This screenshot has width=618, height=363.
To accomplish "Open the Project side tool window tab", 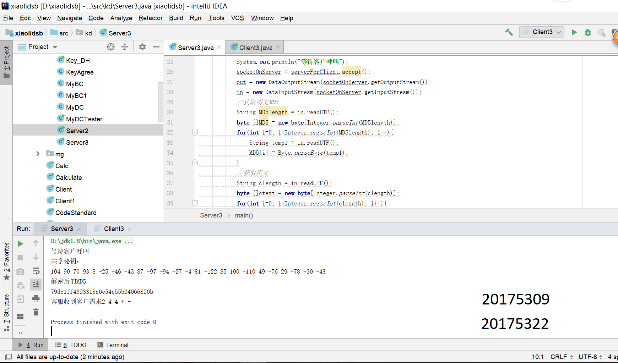I will tap(6, 62).
